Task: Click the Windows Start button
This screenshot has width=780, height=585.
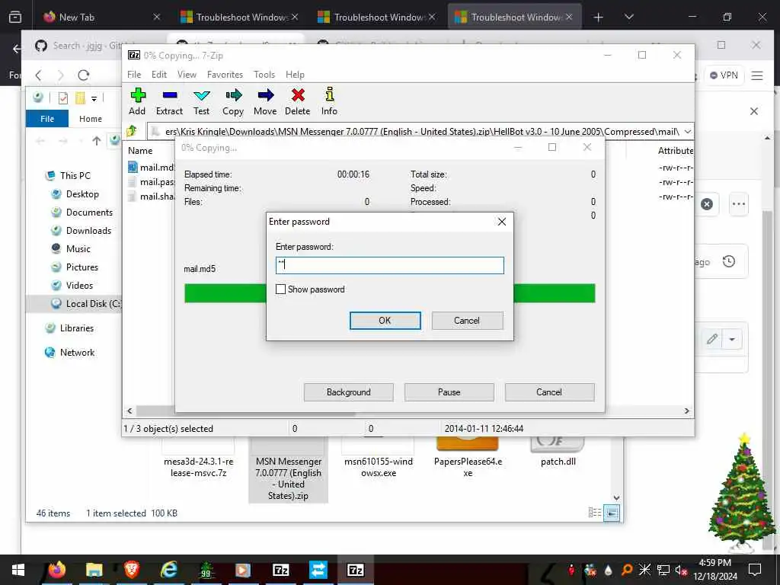Action: [x=18, y=570]
